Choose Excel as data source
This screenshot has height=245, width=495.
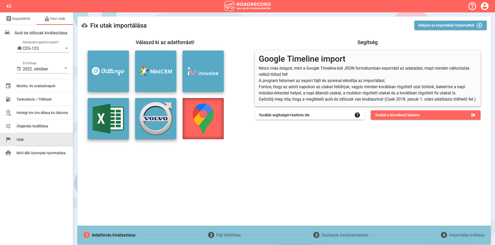(108, 119)
